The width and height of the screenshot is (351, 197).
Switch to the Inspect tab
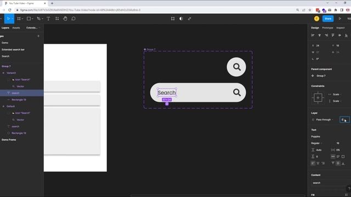point(340,28)
